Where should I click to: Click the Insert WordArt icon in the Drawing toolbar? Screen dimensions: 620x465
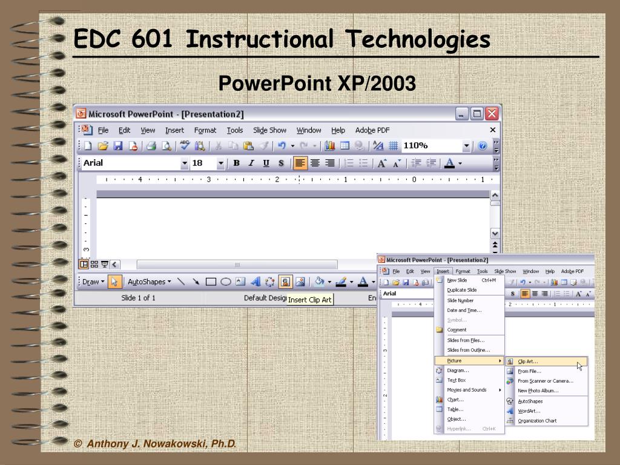pos(256,282)
